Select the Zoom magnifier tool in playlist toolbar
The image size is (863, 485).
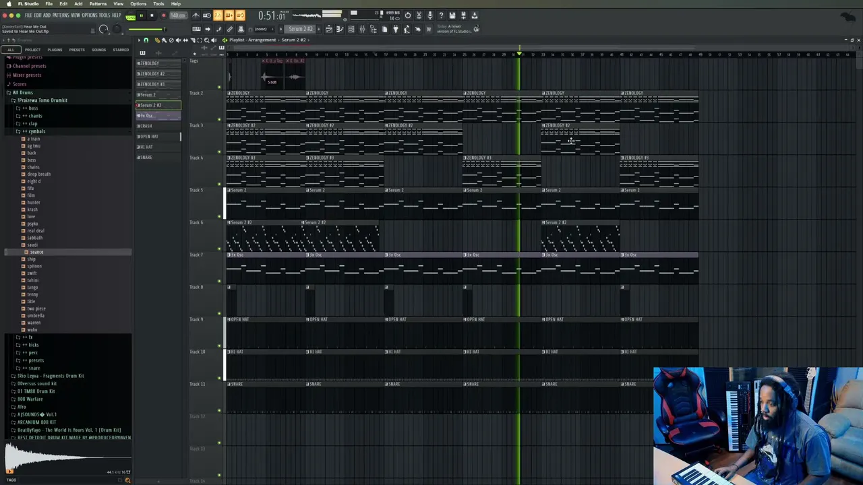(x=206, y=40)
